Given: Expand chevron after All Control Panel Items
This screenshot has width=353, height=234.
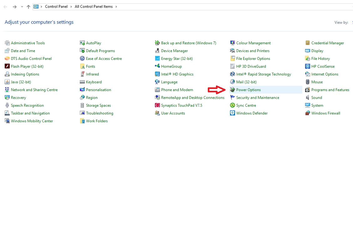Looking at the screenshot, I should pos(116,7).
